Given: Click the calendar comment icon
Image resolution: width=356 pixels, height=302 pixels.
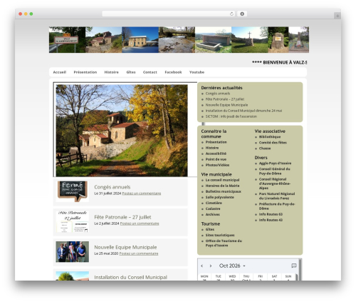Looking at the screenshot, I should pos(294,266).
